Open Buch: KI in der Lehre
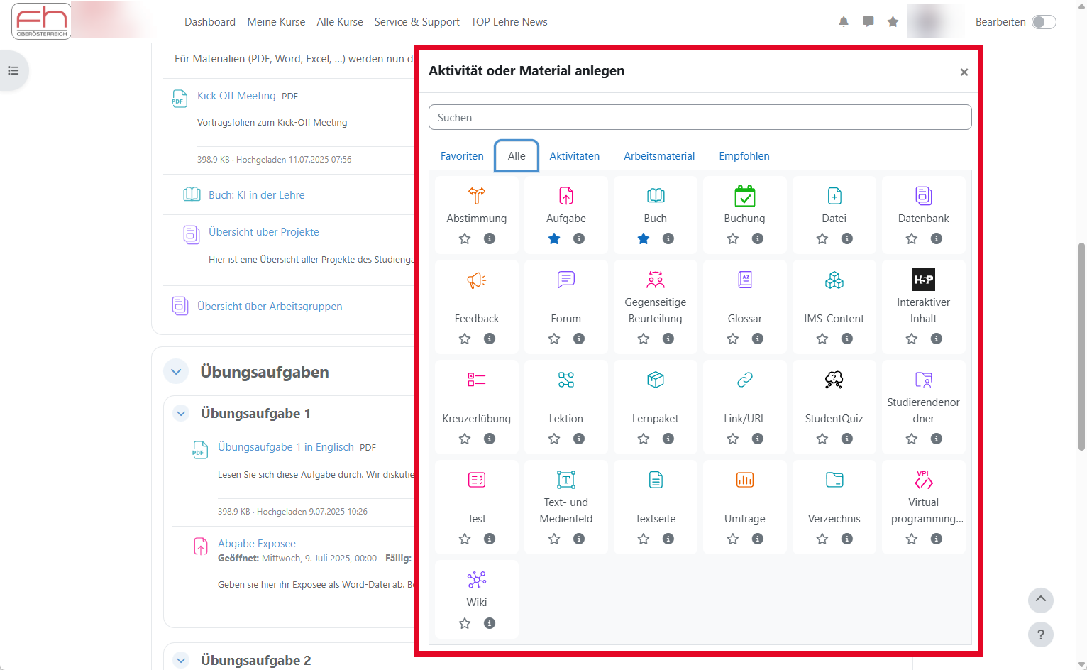Screen dimensions: 1087x670 pos(256,195)
